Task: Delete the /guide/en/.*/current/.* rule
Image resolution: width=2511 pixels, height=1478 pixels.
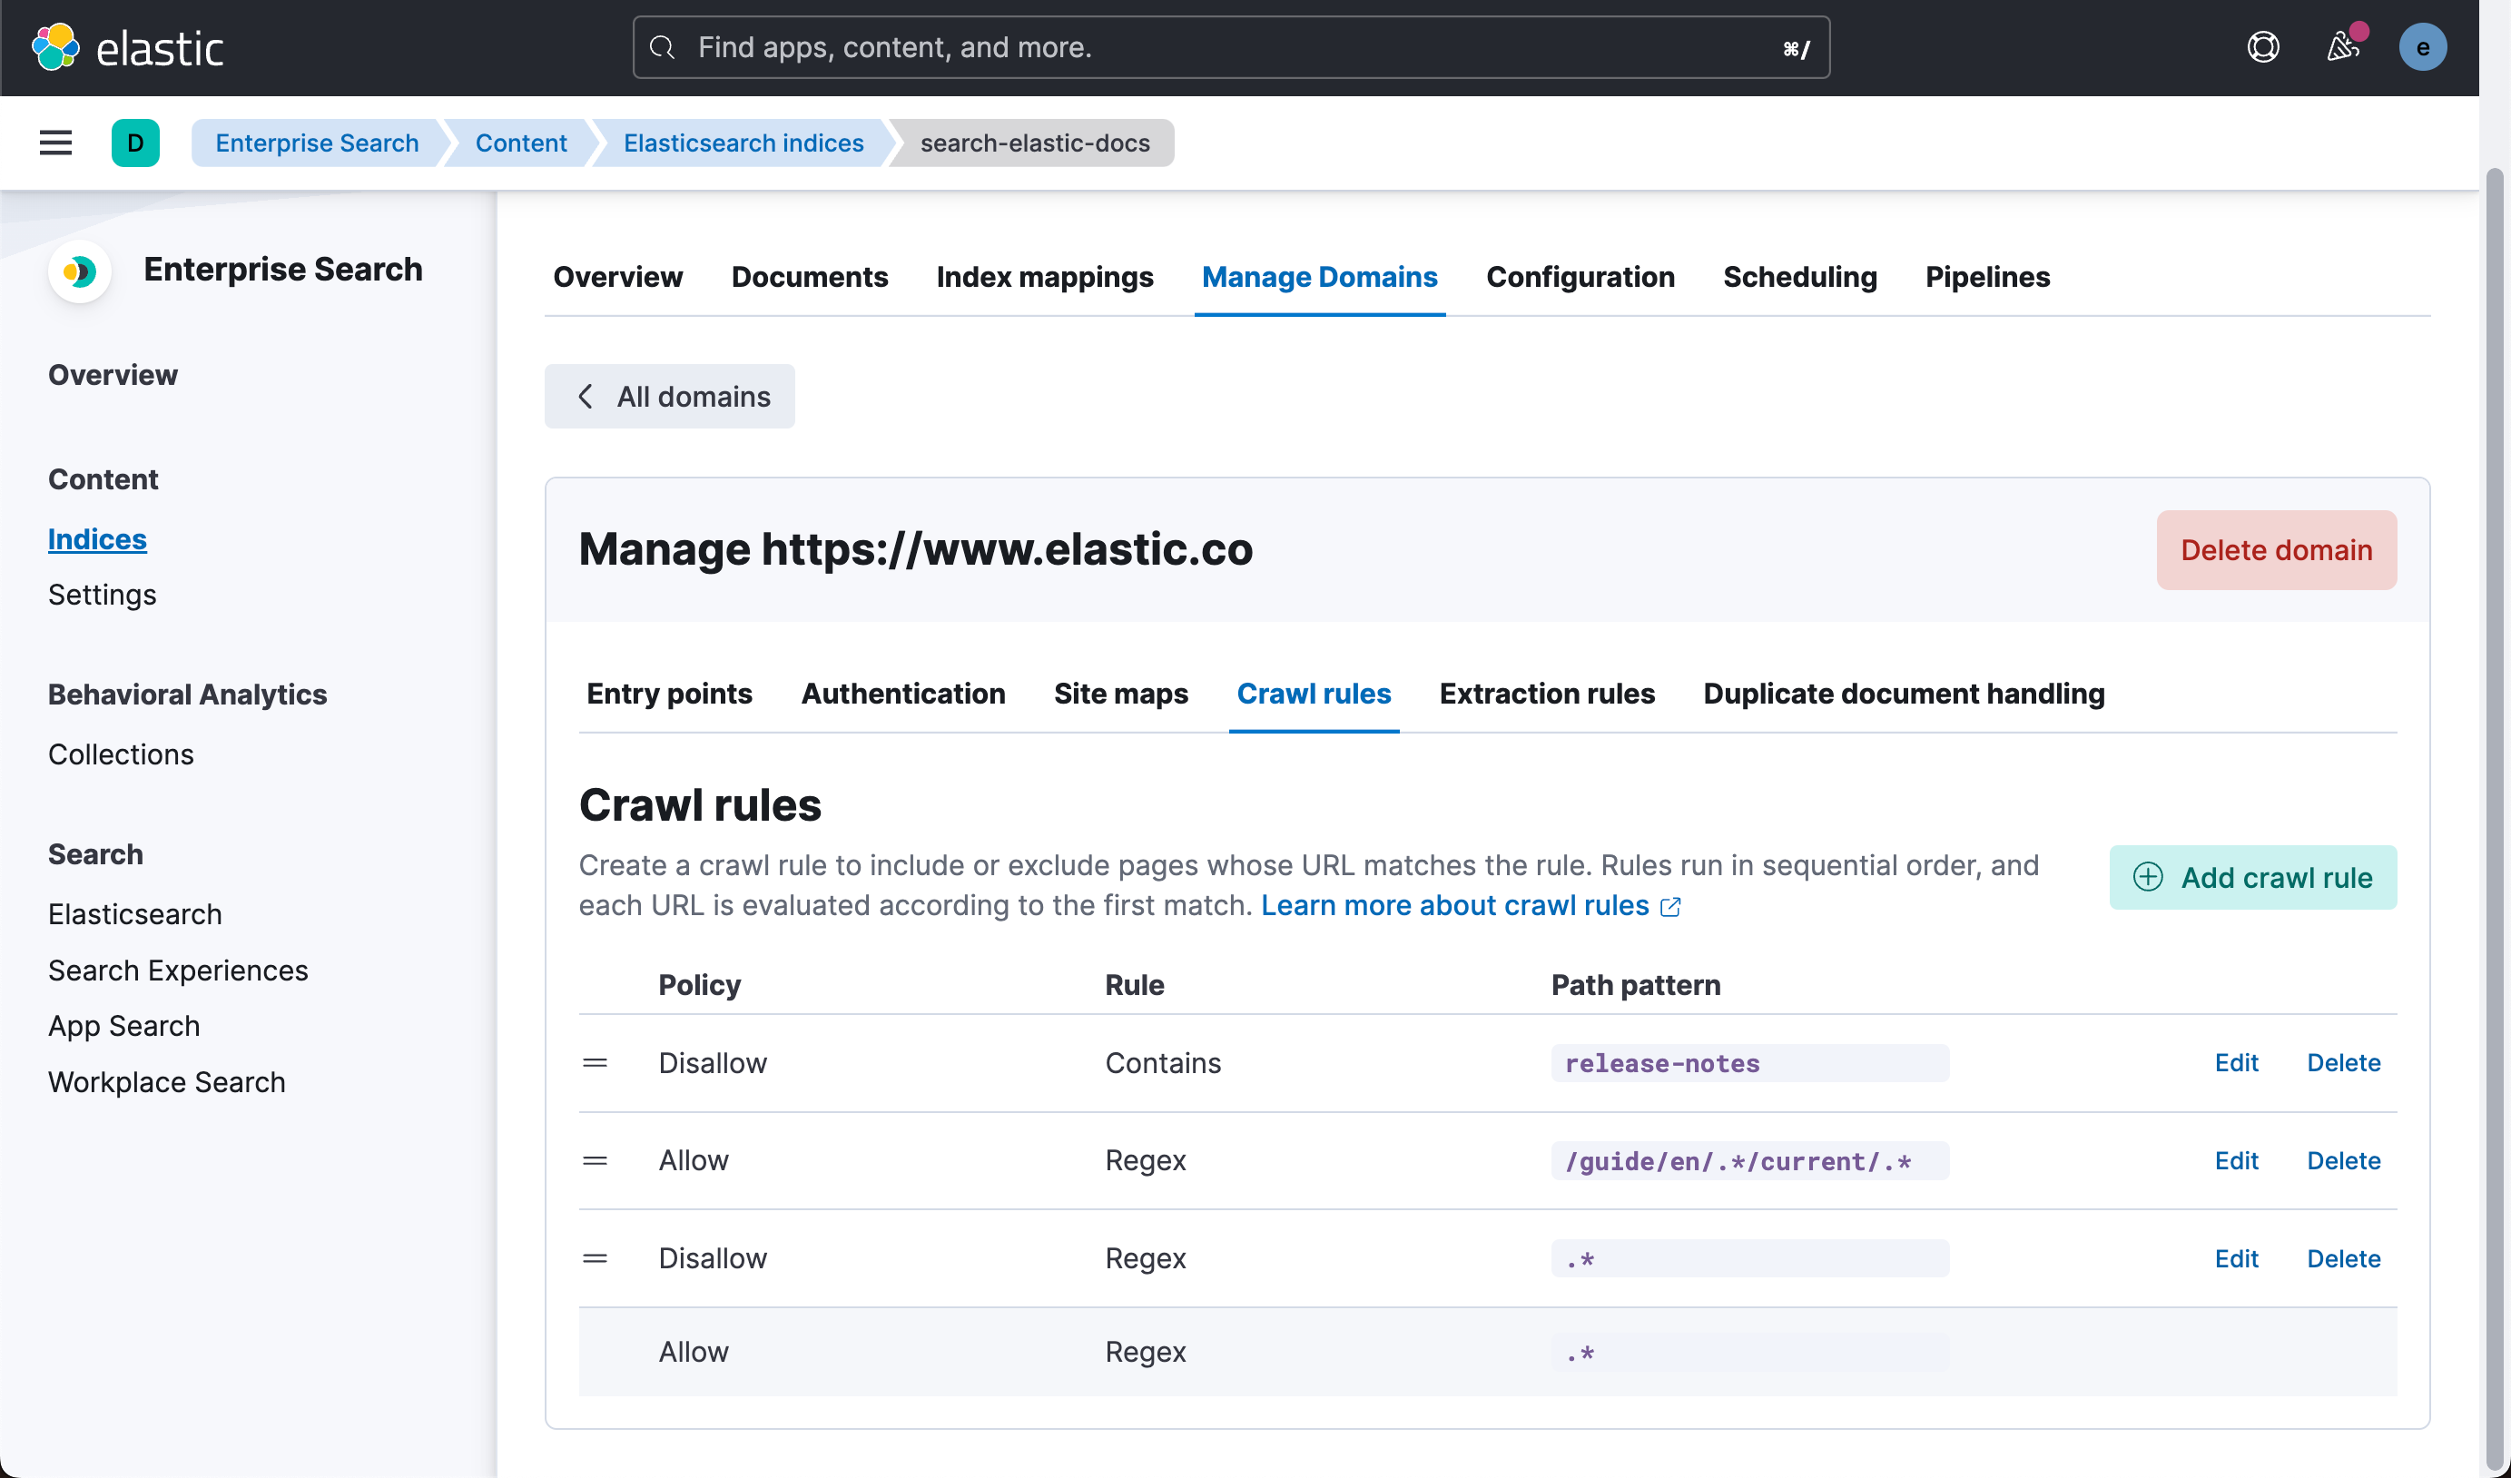Action: [x=2344, y=1160]
